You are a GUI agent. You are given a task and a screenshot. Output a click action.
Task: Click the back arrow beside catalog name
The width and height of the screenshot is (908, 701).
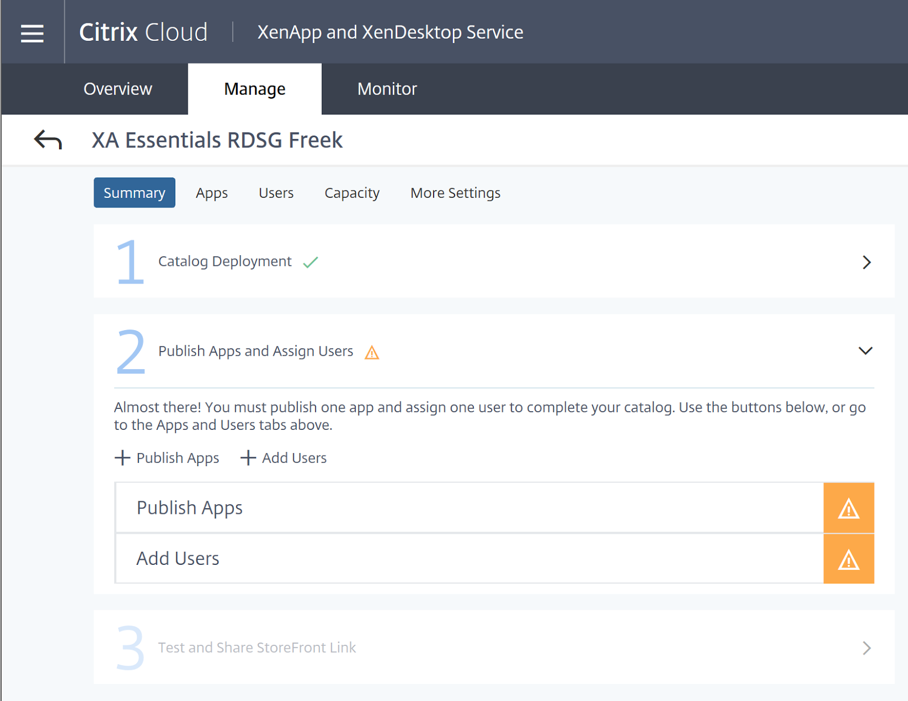(48, 140)
